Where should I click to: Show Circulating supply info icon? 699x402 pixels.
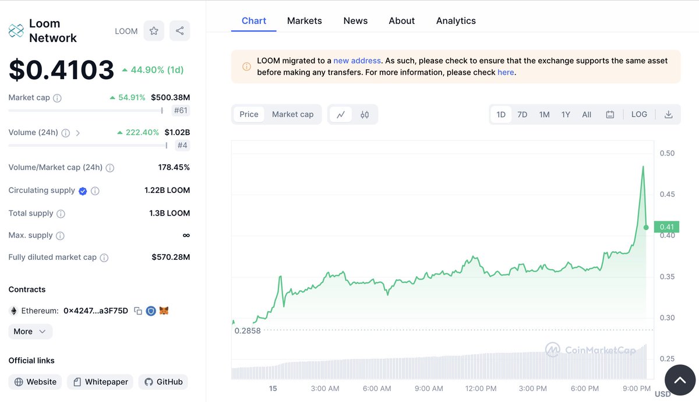[x=95, y=191]
